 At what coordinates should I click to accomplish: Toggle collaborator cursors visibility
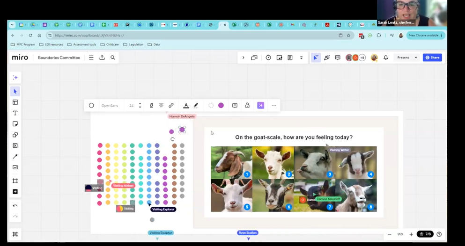tap(316, 58)
